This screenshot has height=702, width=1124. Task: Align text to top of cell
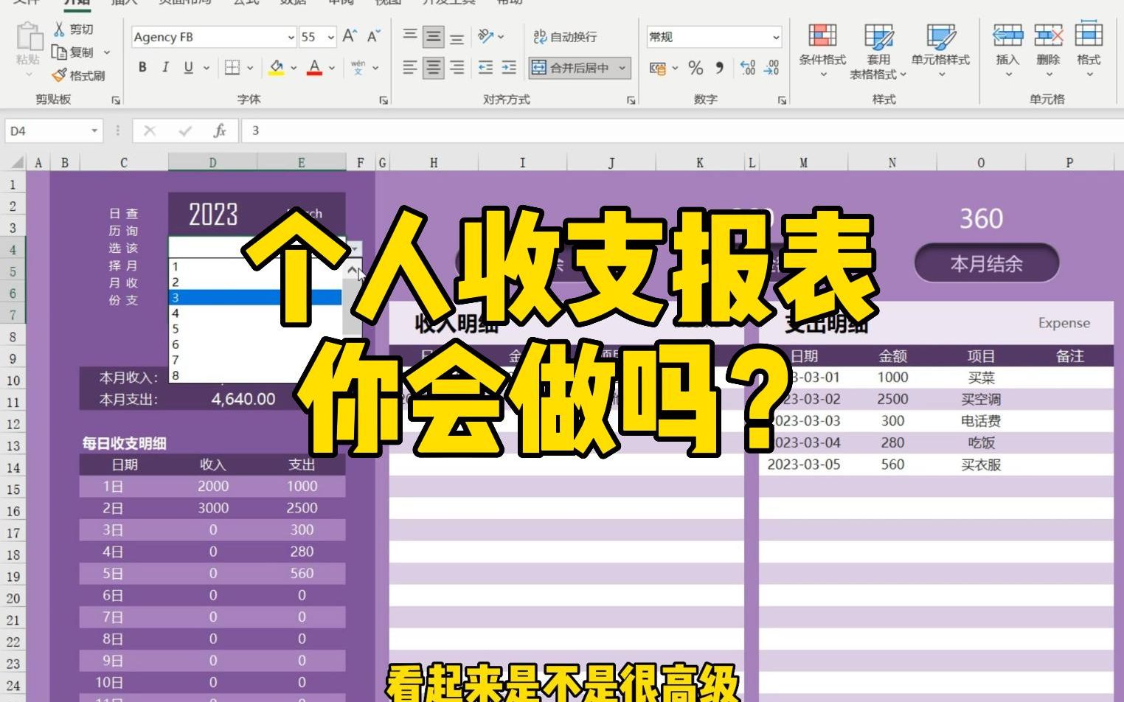[x=410, y=36]
